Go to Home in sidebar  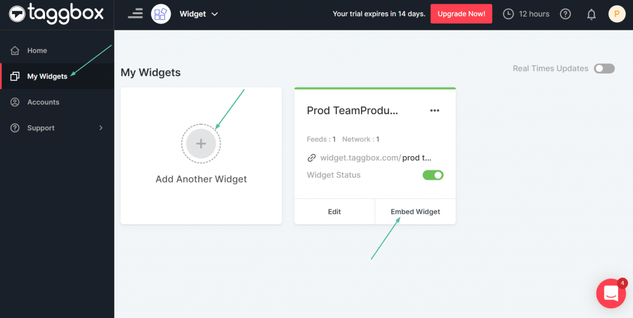coord(36,51)
